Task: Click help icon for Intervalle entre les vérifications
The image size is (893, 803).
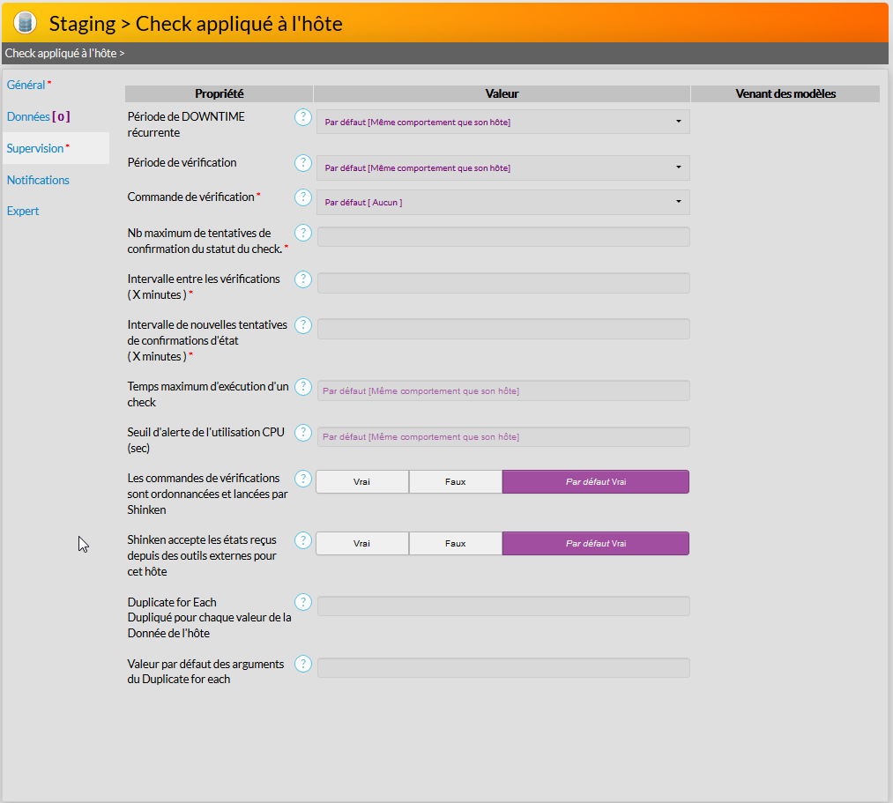Action: [x=303, y=279]
